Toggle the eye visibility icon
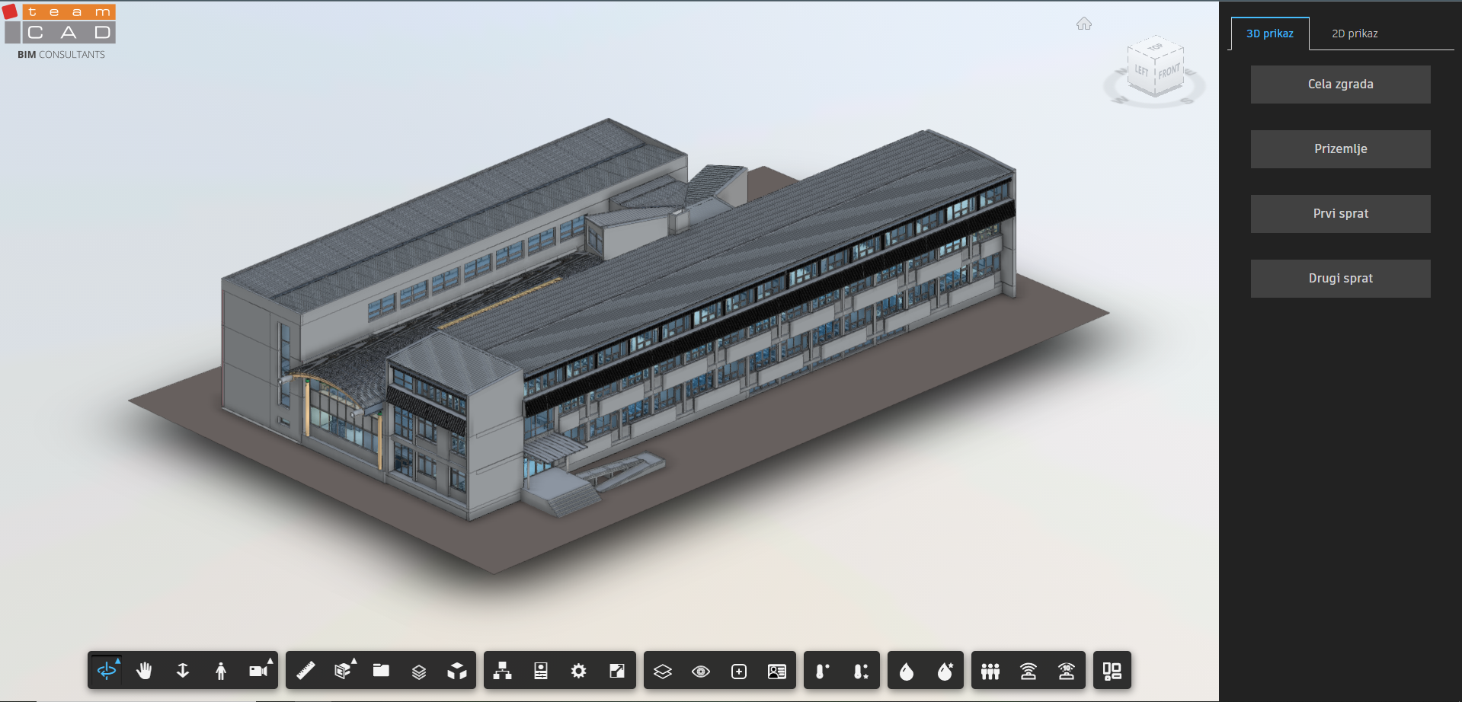Viewport: 1462px width, 702px height. [701, 671]
